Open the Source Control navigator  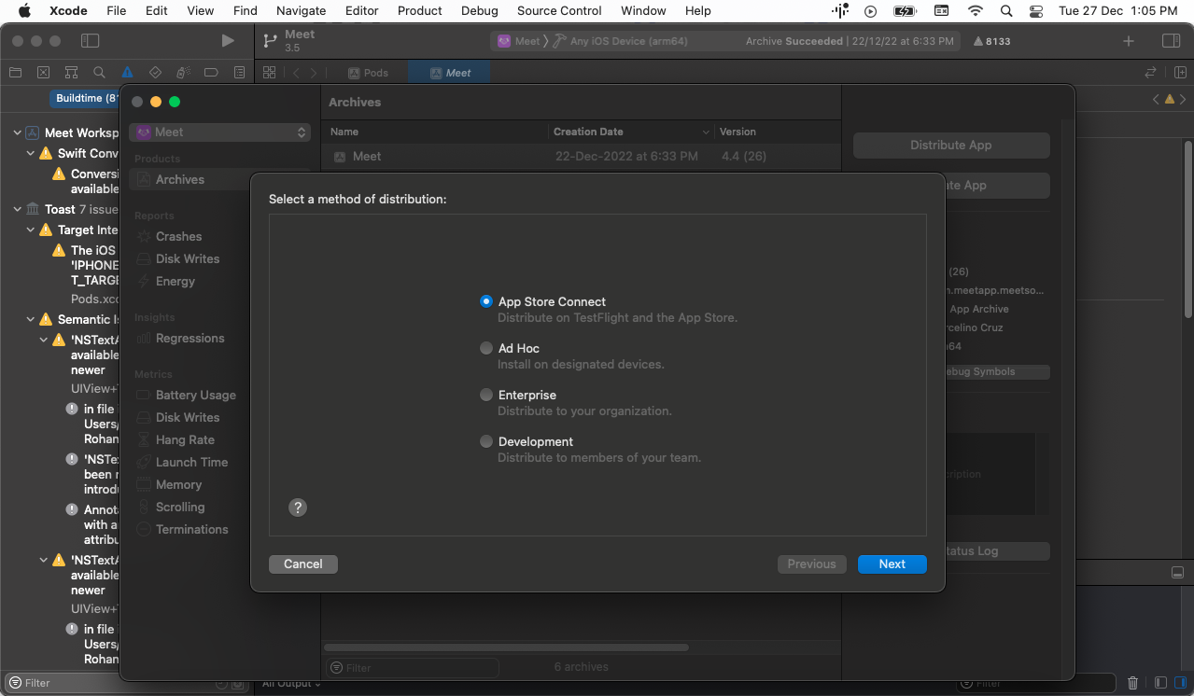43,72
